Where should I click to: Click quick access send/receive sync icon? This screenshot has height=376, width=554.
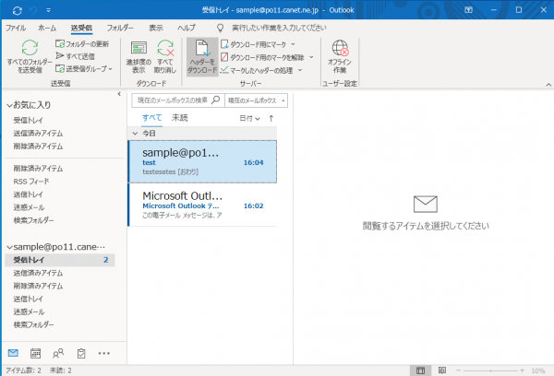point(17,10)
